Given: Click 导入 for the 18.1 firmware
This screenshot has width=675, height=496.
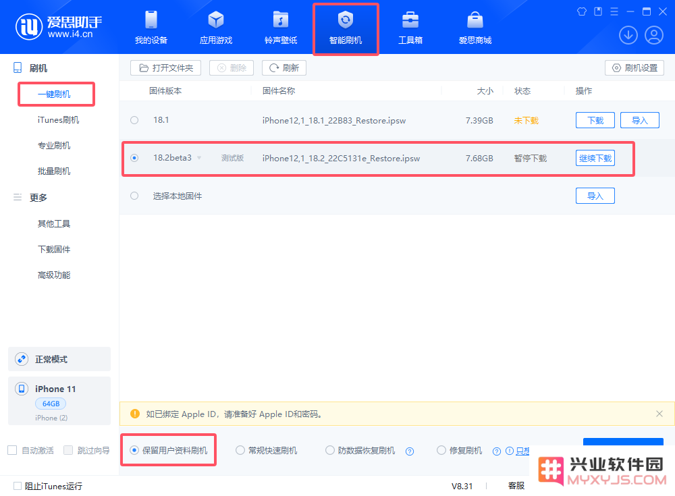Looking at the screenshot, I should coord(640,120).
